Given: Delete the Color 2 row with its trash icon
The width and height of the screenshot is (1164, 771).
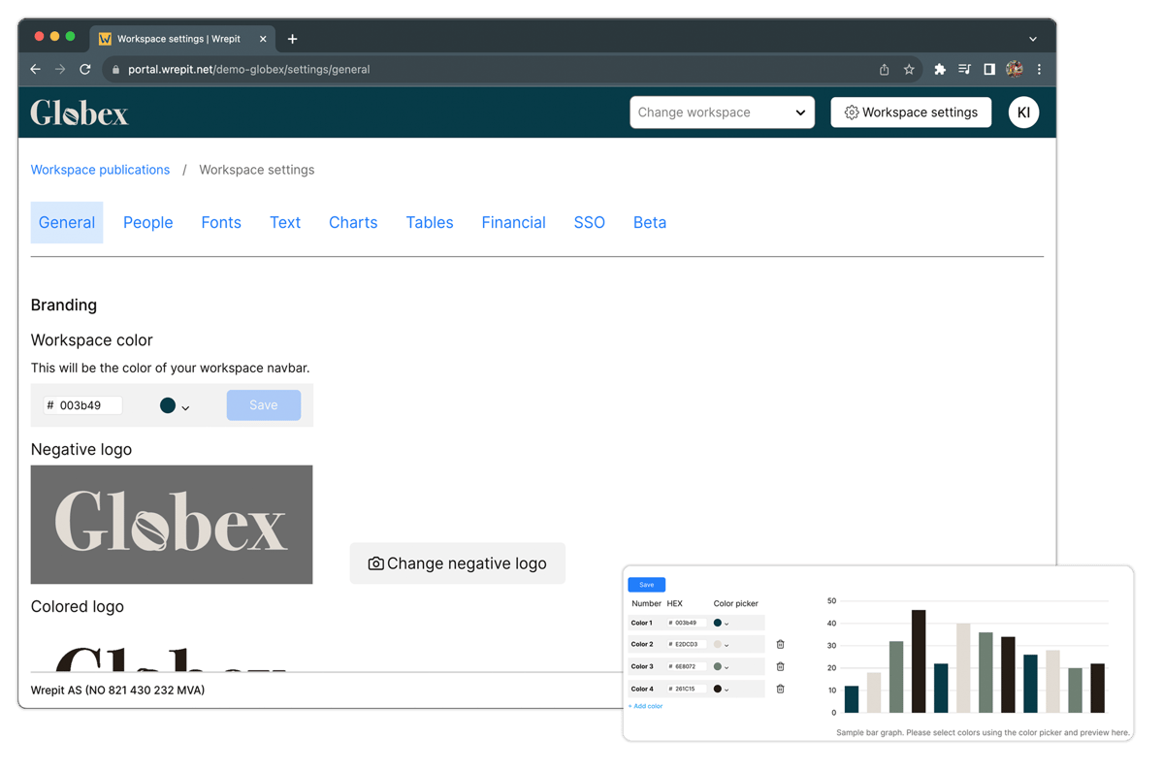Looking at the screenshot, I should click(x=780, y=644).
